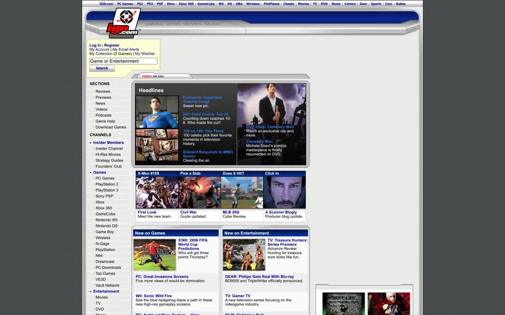Open PlayStation 3 channel in sidebar
Screen dimensions: 505x315
point(107,190)
